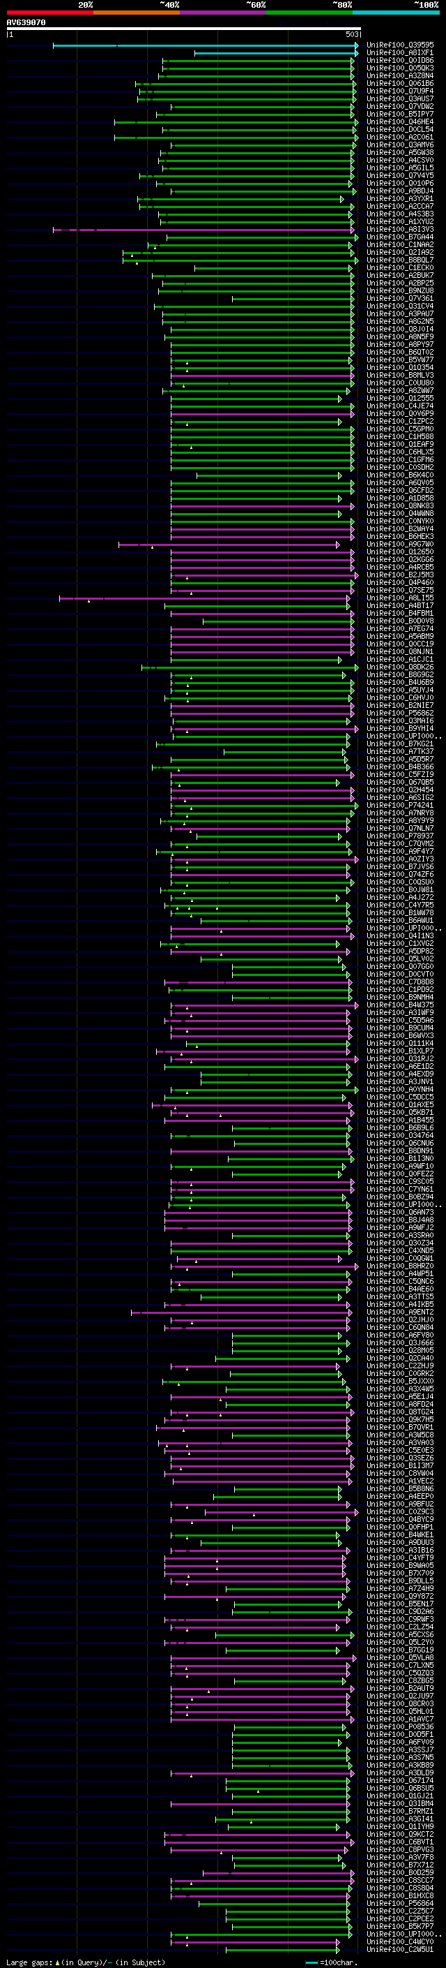
Task: Select the label UniRef100_P56864
Action: tap(400, 1902)
